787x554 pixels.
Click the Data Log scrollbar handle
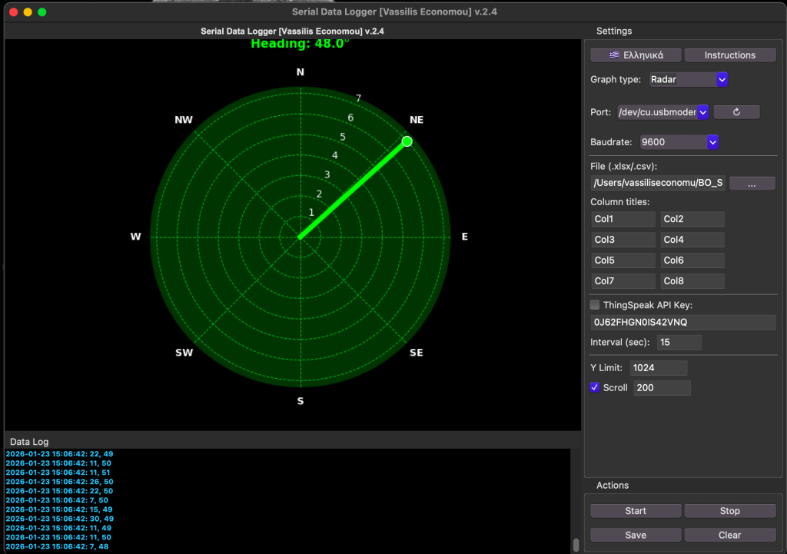click(576, 545)
